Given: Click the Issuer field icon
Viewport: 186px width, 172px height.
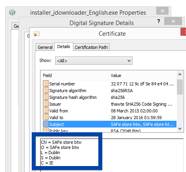Looking at the screenshot, I should (x=46, y=104).
